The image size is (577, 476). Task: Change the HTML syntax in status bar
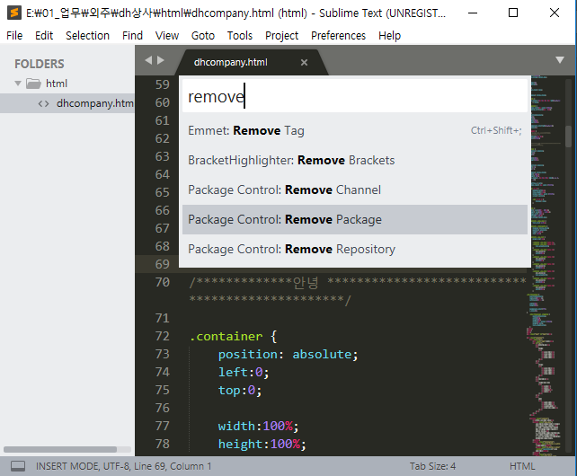click(x=522, y=466)
